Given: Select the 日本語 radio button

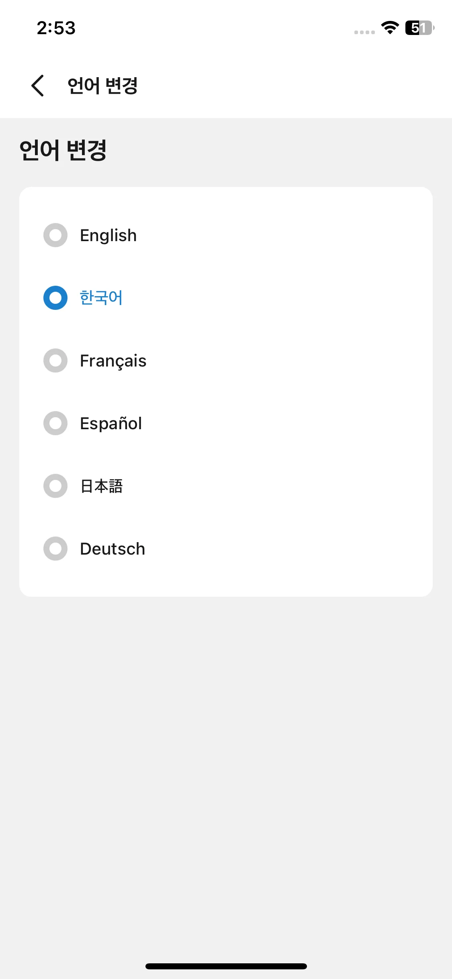Looking at the screenshot, I should point(55,486).
